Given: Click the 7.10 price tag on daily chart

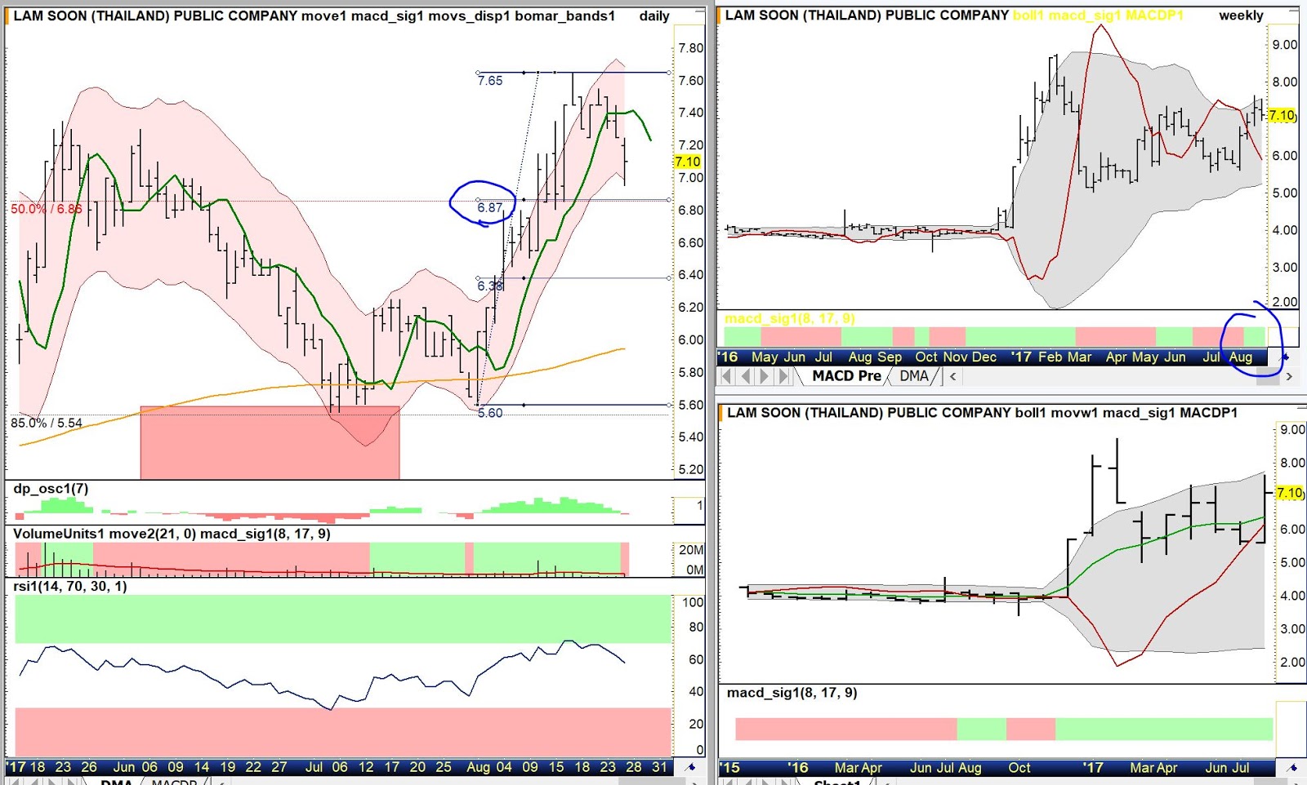Looking at the screenshot, I should click(x=688, y=162).
